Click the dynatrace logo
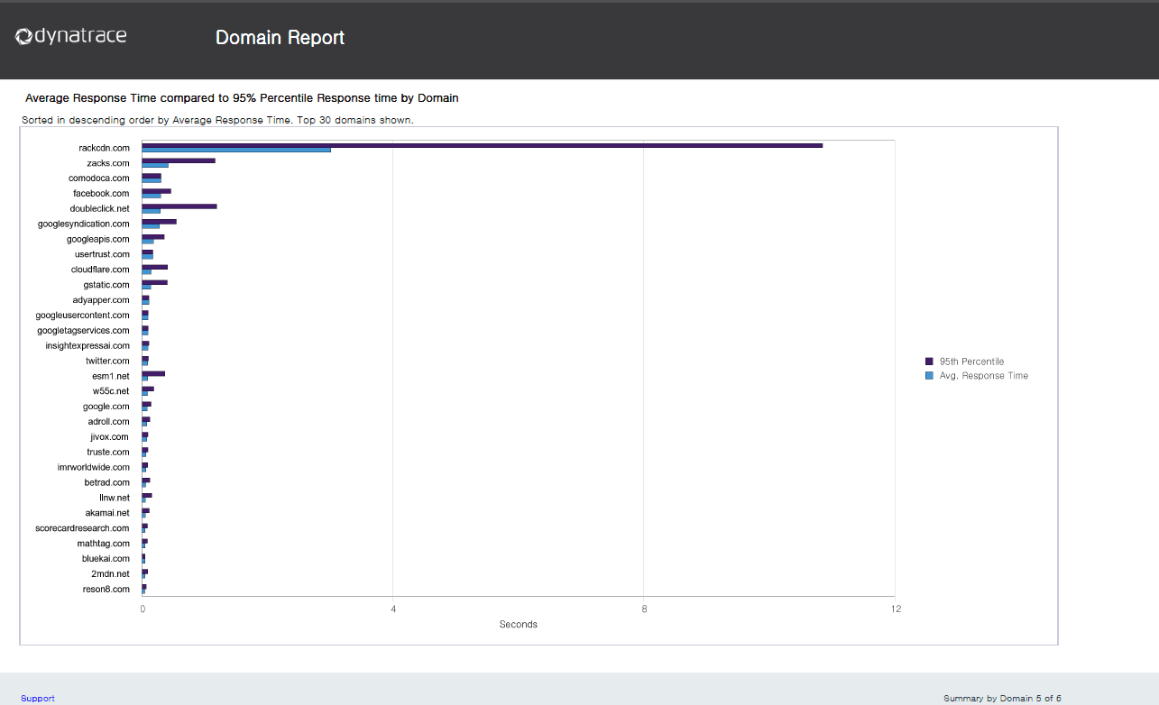 pyautogui.click(x=71, y=37)
